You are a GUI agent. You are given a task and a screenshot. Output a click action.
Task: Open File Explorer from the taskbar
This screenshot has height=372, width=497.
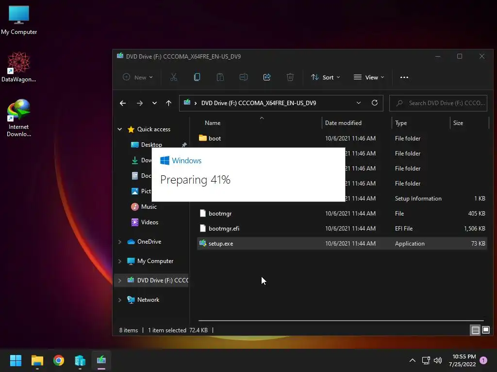point(37,360)
